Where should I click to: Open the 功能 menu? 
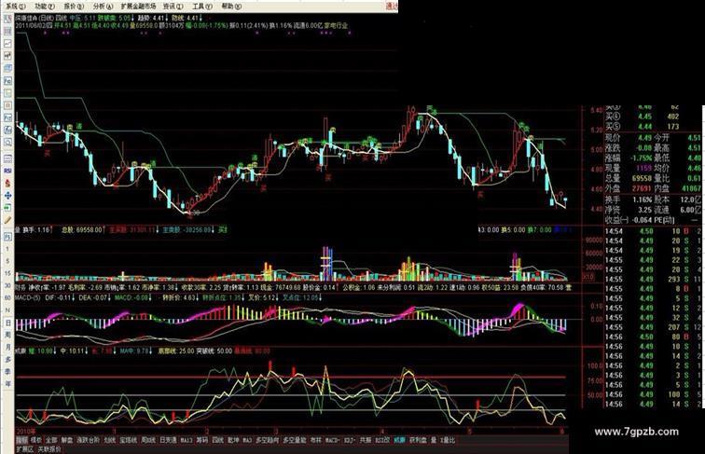(45, 7)
